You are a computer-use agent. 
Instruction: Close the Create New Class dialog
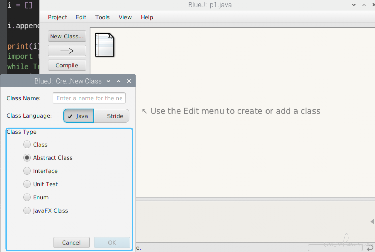129,81
